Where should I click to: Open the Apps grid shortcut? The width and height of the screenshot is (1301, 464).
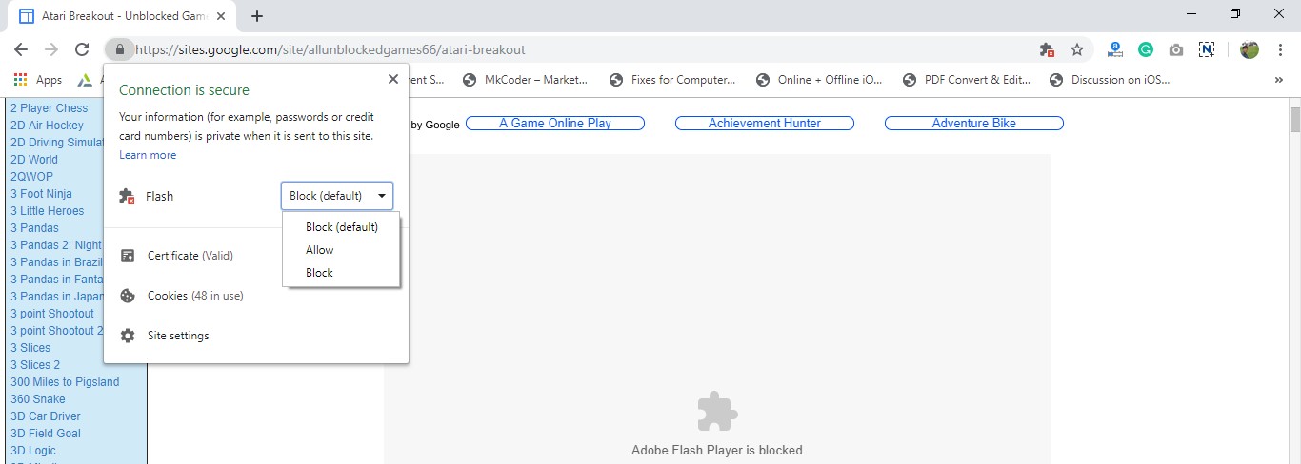[x=20, y=80]
